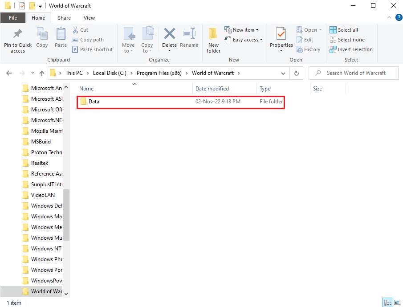This screenshot has height=307, width=403.
Task: Select Reference Assemblies folder in sidebar
Action: click(42, 174)
